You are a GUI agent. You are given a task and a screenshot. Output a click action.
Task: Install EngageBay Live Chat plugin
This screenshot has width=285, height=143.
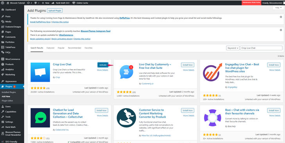pyautogui.click(x=274, y=65)
